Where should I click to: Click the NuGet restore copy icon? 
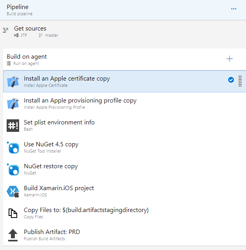tap(13, 169)
